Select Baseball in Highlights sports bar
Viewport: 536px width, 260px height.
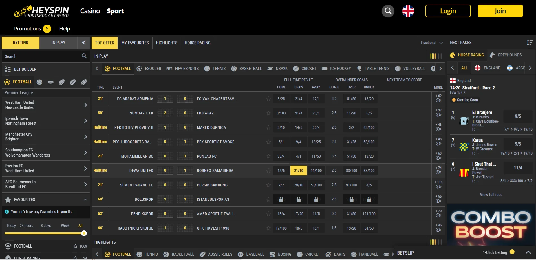[x=251, y=254]
